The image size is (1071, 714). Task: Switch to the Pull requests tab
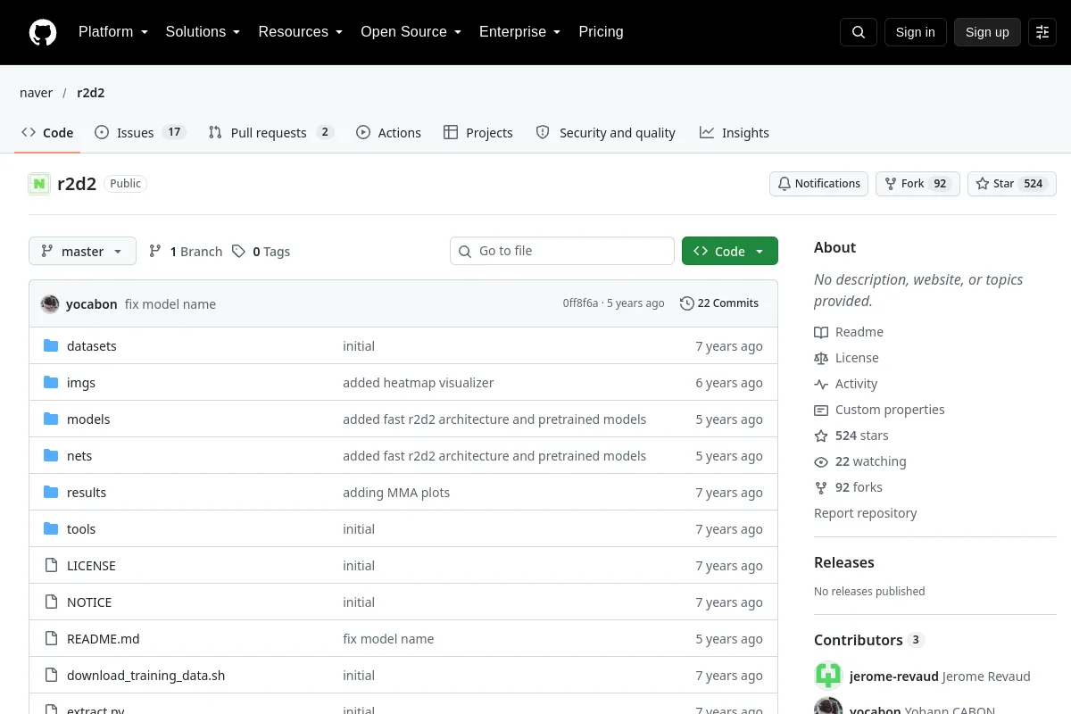coord(270,132)
